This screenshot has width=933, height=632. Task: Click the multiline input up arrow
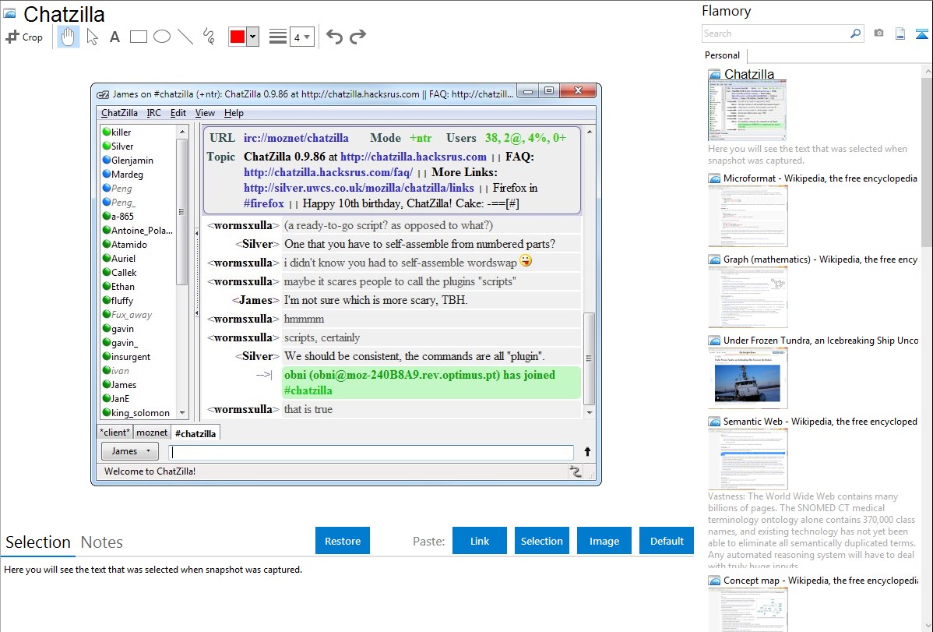coord(587,452)
